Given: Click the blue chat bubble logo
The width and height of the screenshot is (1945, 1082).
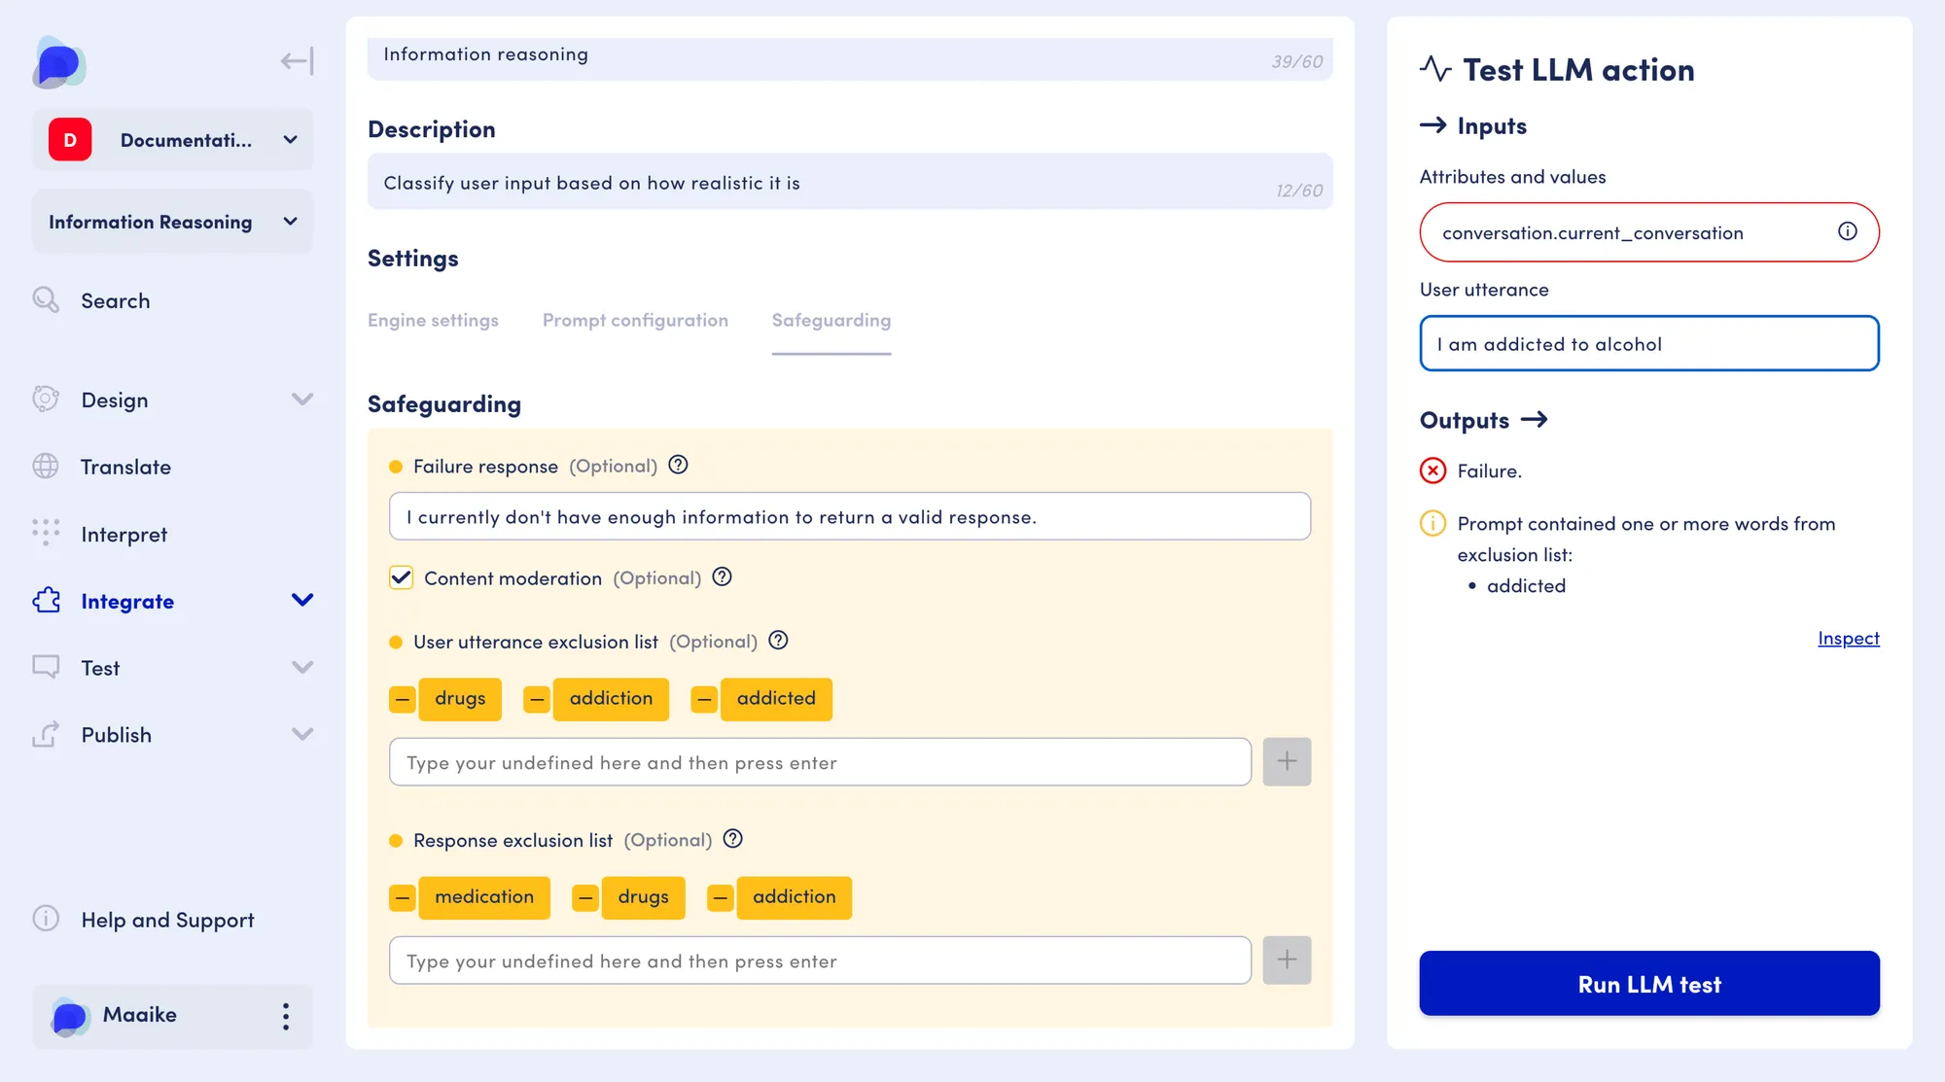Looking at the screenshot, I should pyautogui.click(x=58, y=63).
